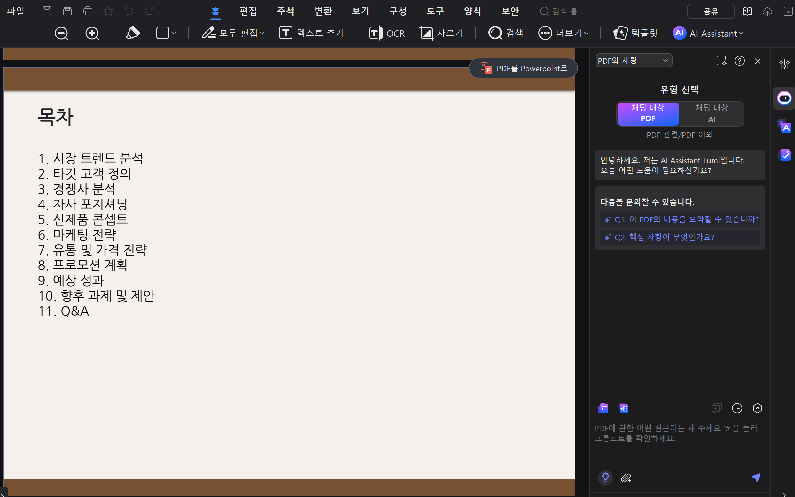Click the 검색 toolbar button
Image resolution: width=795 pixels, height=497 pixels.
point(506,33)
